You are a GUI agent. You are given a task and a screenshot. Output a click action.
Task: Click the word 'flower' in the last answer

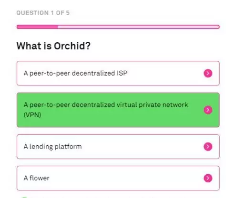tap(40, 178)
